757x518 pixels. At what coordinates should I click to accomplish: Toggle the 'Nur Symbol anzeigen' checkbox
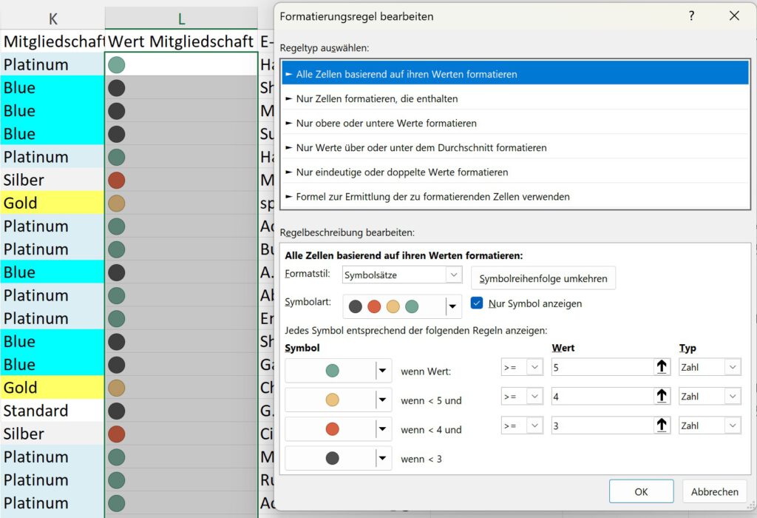click(477, 303)
